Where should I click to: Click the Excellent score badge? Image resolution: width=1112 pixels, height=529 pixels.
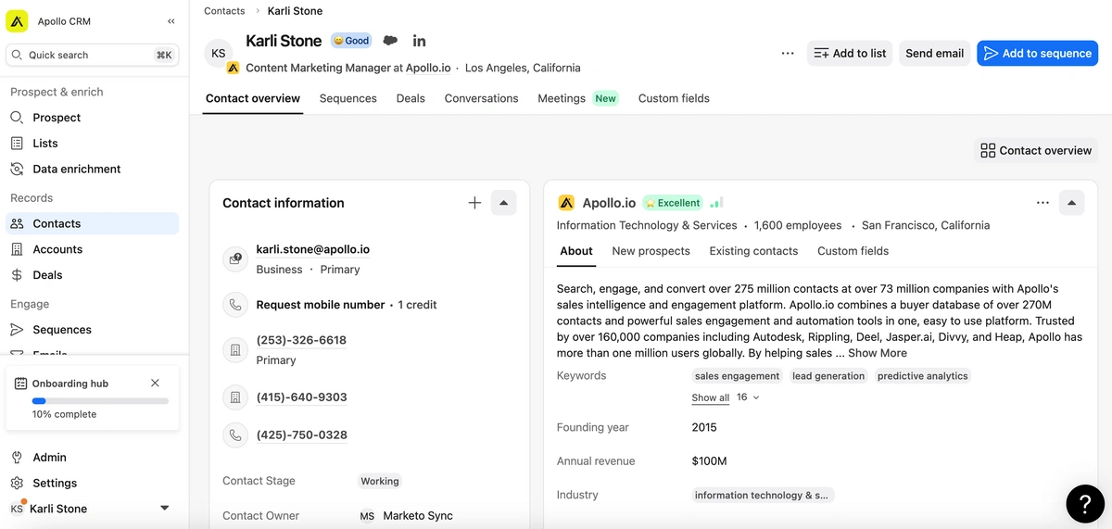pos(673,203)
